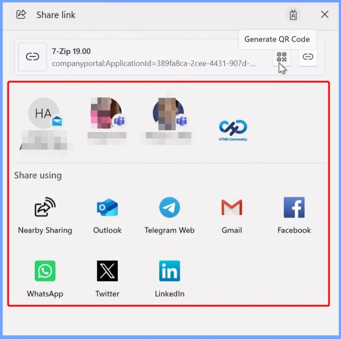
Task: Copy link using the chain icon button
Action: 308,57
